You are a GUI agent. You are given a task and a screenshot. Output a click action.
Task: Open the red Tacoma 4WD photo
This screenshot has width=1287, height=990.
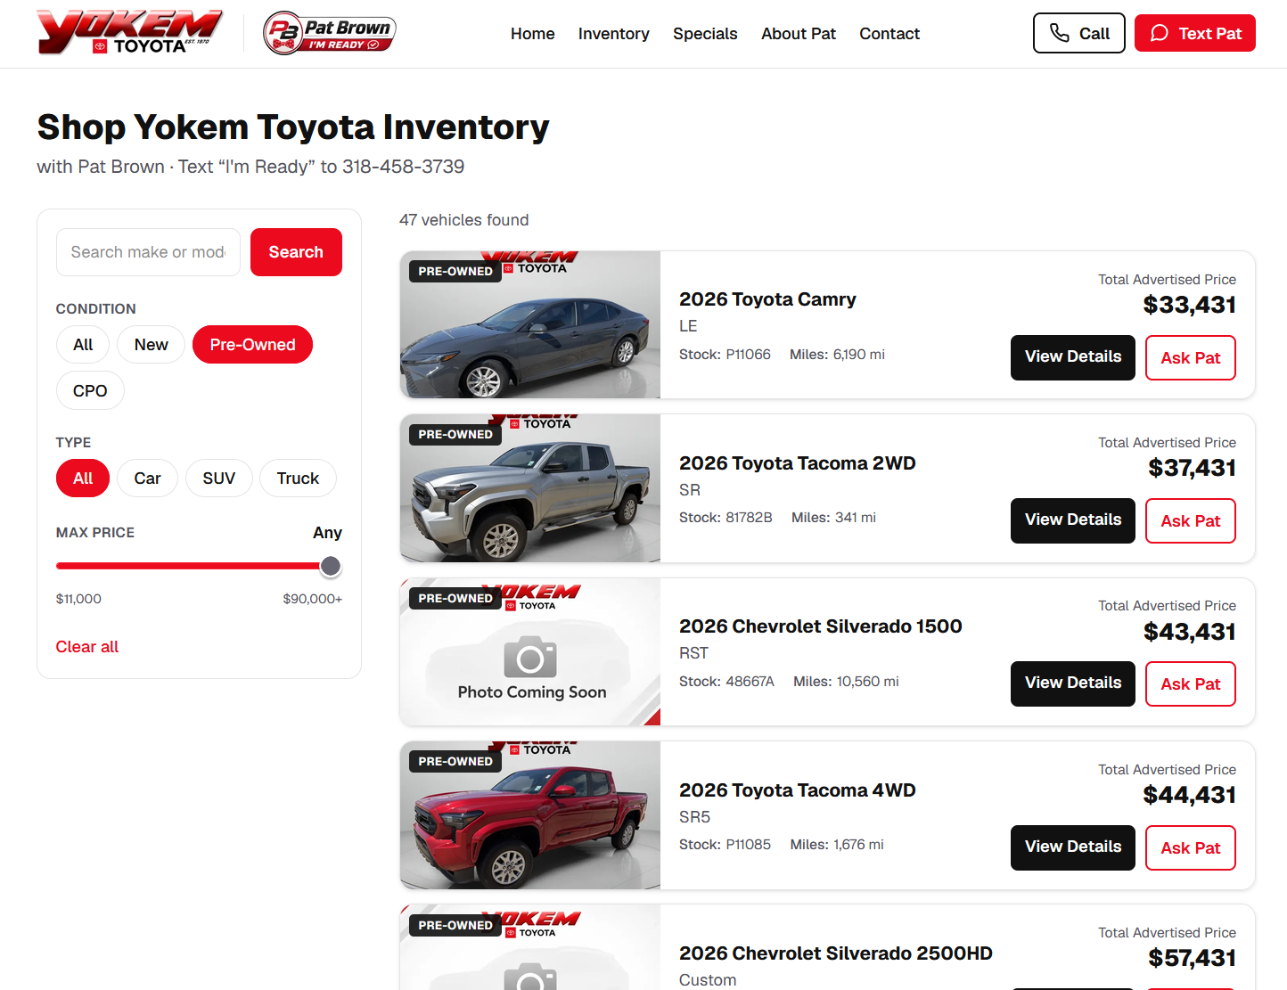(530, 815)
